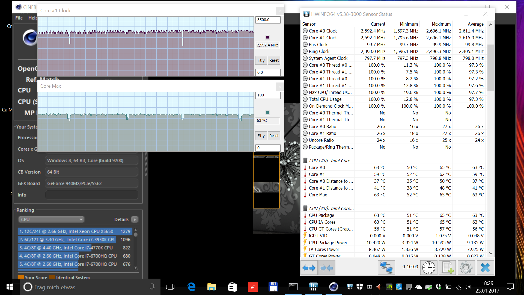Viewport: 524px width, 295px height.
Task: Close sensors with the blue X icon
Action: pyautogui.click(x=485, y=268)
